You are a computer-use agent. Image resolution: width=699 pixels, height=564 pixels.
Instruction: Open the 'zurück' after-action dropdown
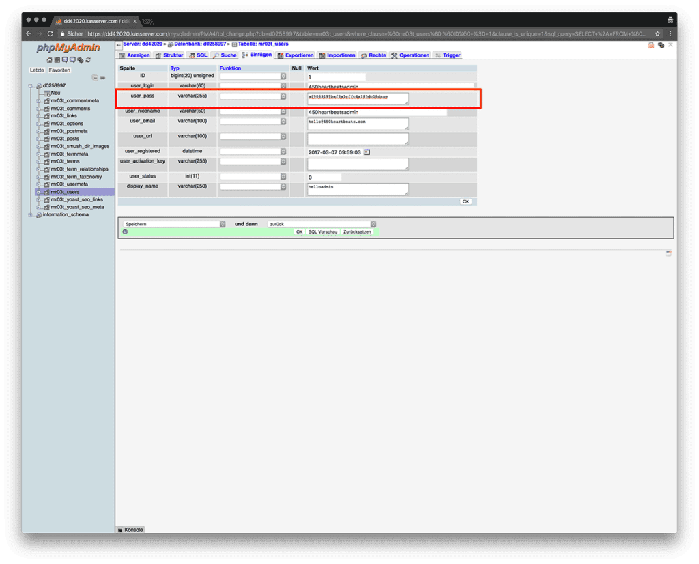[322, 224]
